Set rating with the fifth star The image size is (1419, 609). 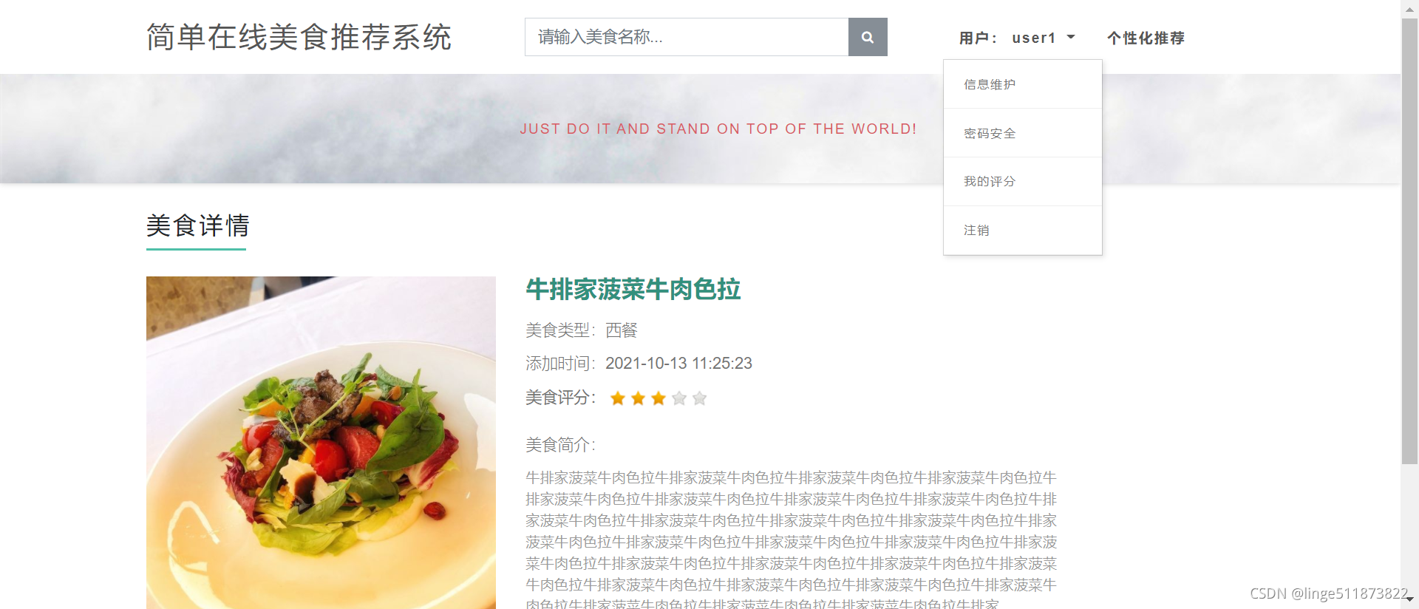[x=699, y=398]
